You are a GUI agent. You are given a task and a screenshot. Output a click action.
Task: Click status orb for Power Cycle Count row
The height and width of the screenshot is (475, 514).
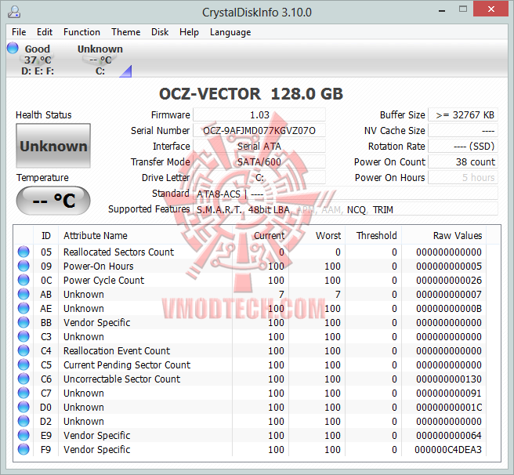[24, 280]
